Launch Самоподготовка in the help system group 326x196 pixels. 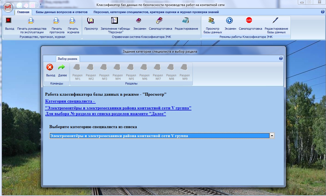click(x=160, y=21)
